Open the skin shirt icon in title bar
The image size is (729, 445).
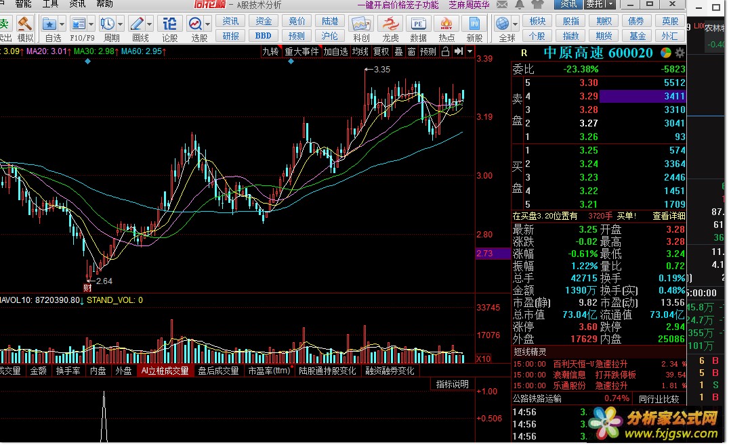537,5
